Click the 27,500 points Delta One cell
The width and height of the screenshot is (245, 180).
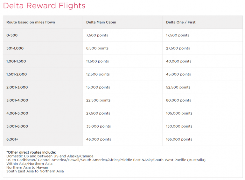178,48
